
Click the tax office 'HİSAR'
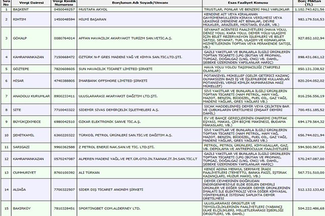pos(18,81)
